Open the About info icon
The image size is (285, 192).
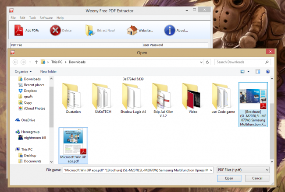pos(170,30)
